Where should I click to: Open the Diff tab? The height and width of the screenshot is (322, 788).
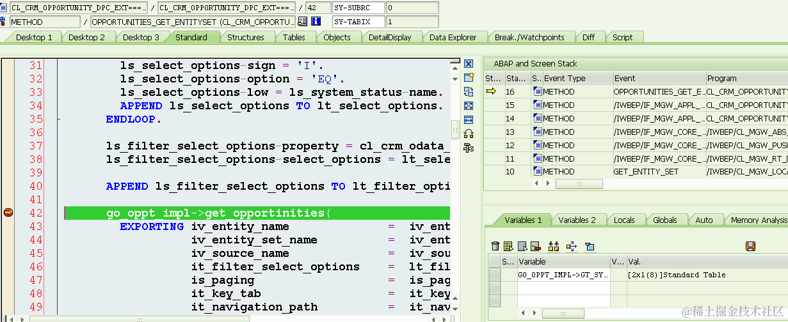[x=588, y=37]
